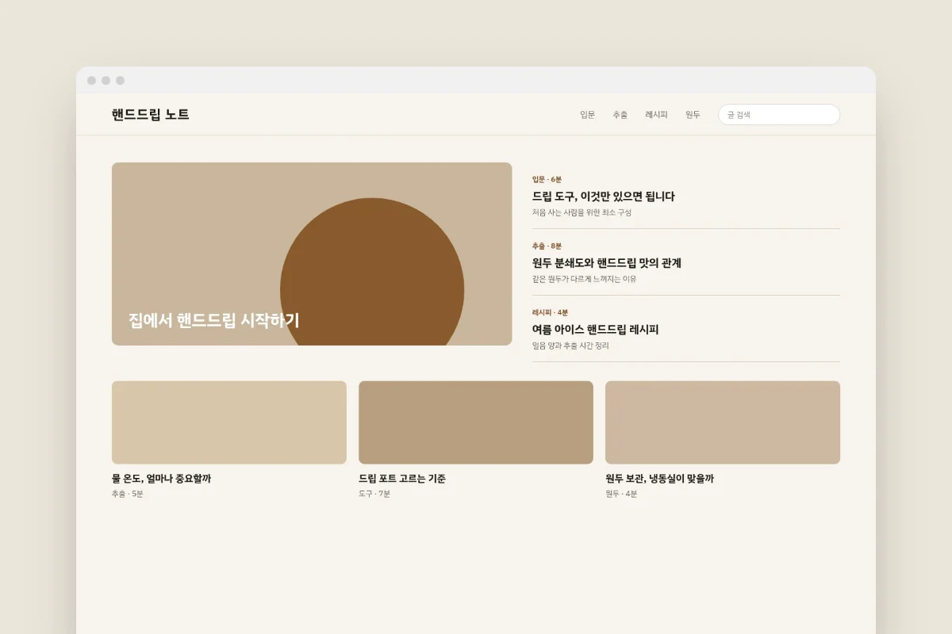Click the 도구 · 7분 card meta

[374, 494]
